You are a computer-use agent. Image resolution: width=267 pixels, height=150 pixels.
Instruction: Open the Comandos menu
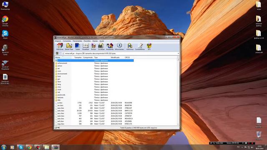[67, 41]
